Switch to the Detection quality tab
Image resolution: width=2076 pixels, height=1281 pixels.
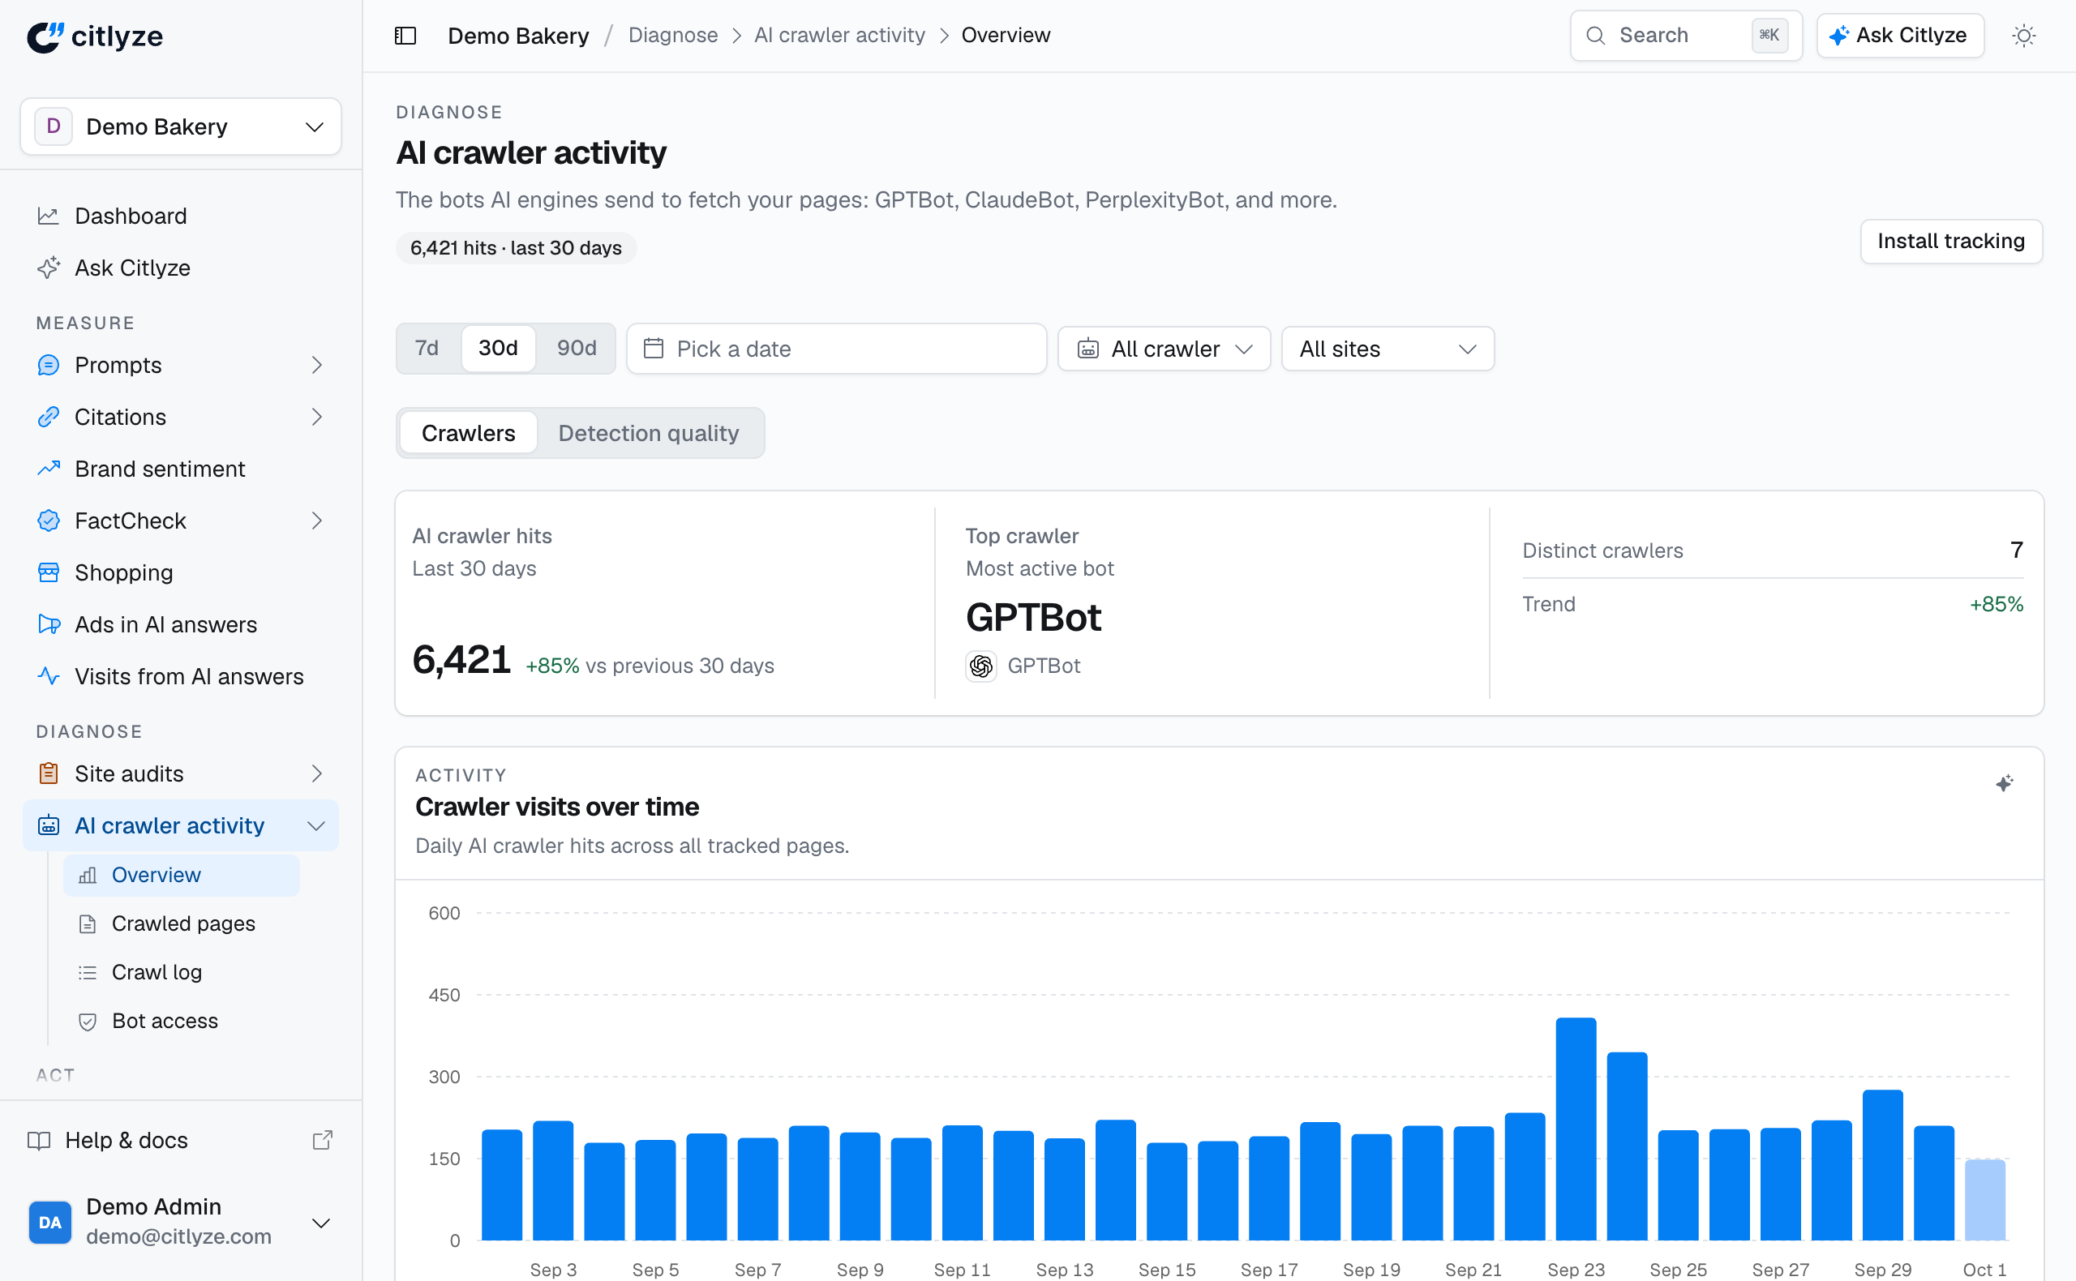pyautogui.click(x=648, y=433)
